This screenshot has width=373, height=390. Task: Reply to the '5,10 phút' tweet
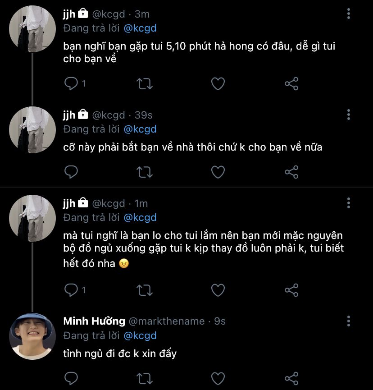pos(72,83)
